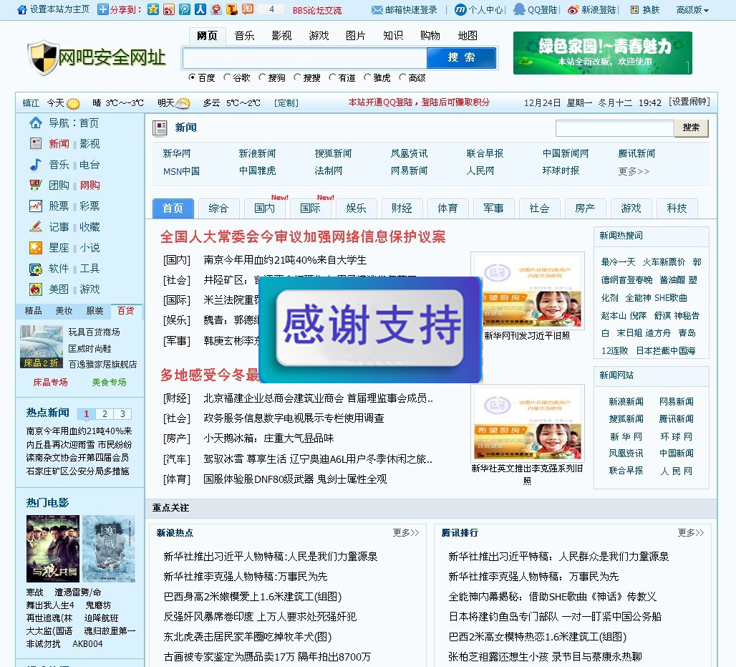The width and height of the screenshot is (736, 667).
Task: Click the round blue 个人中心 icon
Action: coord(460,9)
